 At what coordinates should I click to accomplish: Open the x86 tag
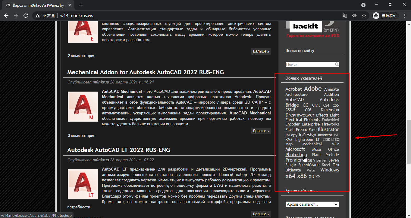tap(302, 176)
